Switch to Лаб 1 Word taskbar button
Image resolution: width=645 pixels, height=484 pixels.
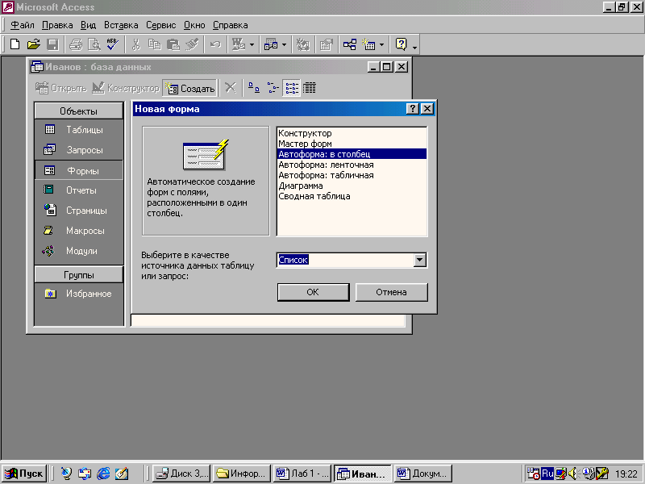point(302,474)
